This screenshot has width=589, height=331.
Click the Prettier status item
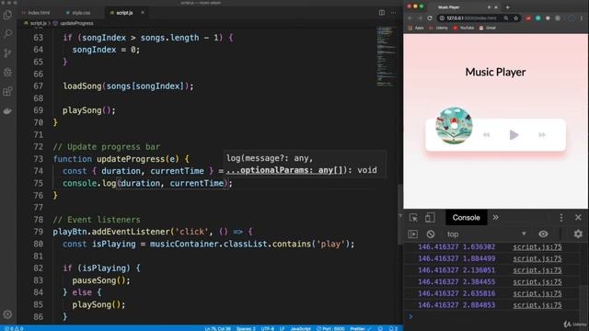click(x=360, y=328)
